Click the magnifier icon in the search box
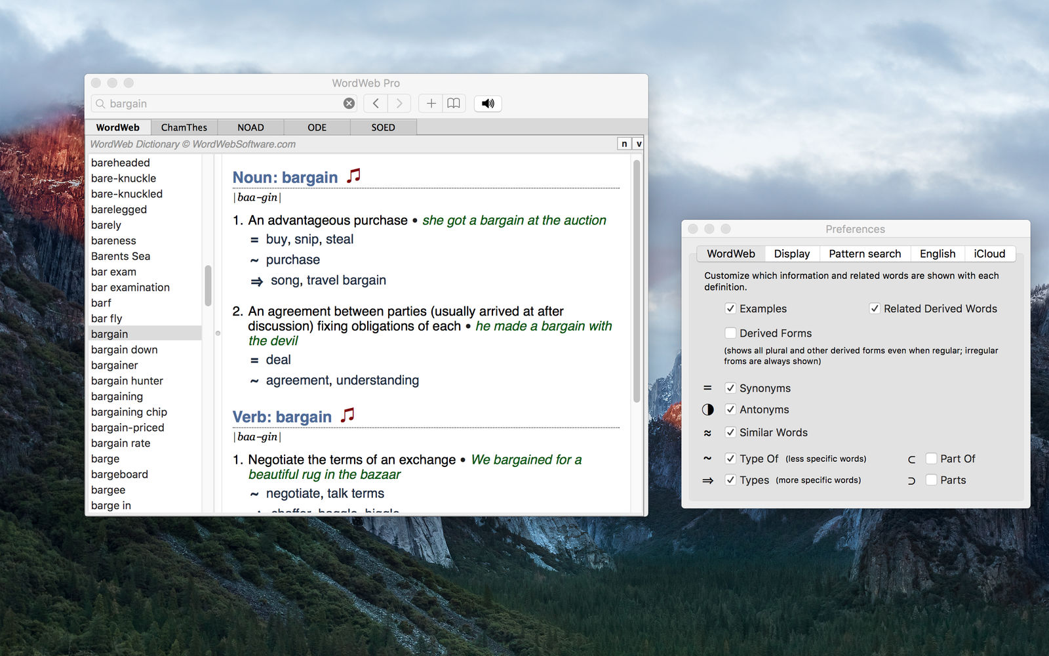Image resolution: width=1049 pixels, height=656 pixels. [x=100, y=104]
